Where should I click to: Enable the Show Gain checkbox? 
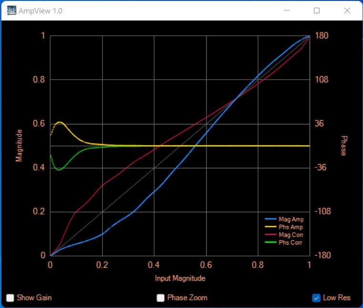(x=10, y=298)
